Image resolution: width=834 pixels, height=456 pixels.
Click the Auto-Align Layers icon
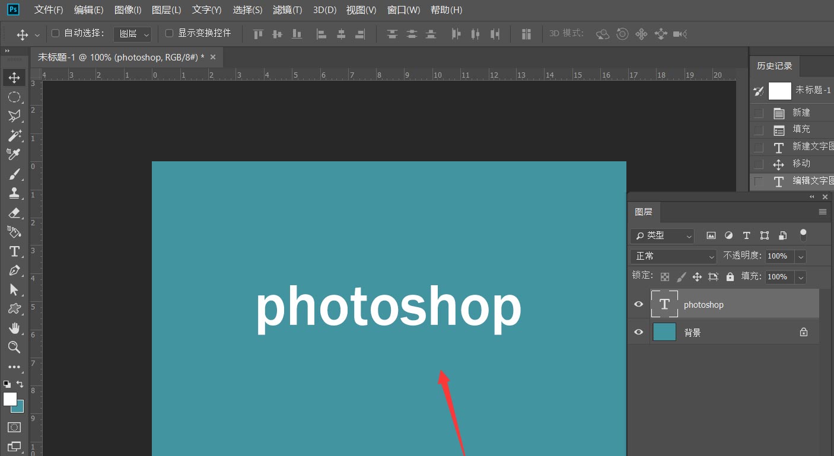click(x=526, y=34)
